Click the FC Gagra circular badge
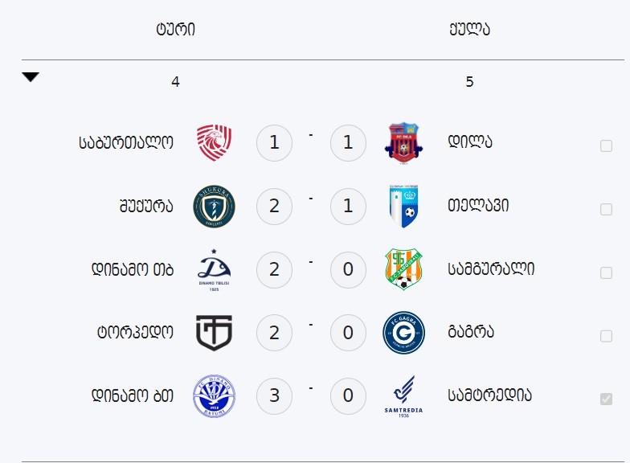This screenshot has height=463, width=630. (403, 333)
